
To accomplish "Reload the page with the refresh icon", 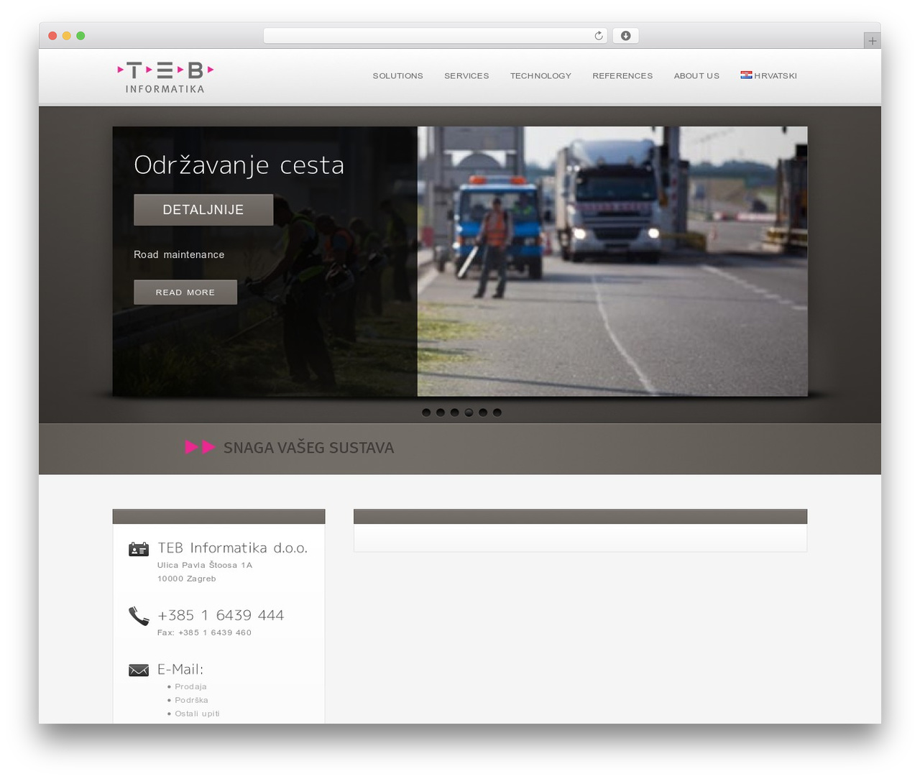I will 599,36.
